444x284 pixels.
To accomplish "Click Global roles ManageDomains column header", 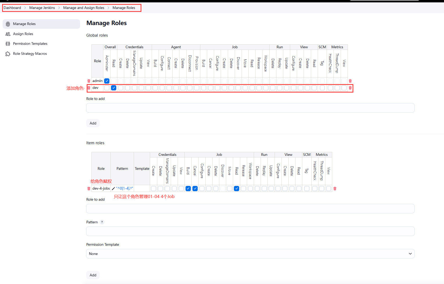I will (134, 63).
